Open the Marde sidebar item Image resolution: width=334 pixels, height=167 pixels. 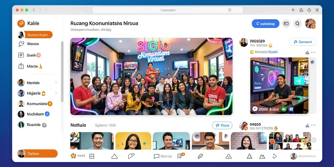click(x=30, y=66)
